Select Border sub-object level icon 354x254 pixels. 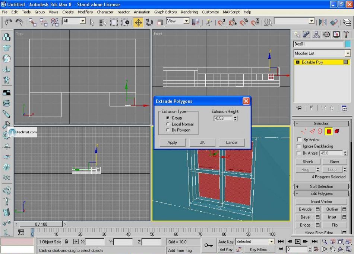click(320, 131)
